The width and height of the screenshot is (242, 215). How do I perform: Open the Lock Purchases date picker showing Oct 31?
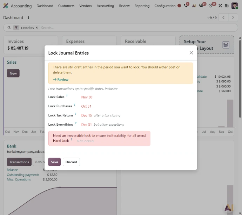click(x=86, y=106)
